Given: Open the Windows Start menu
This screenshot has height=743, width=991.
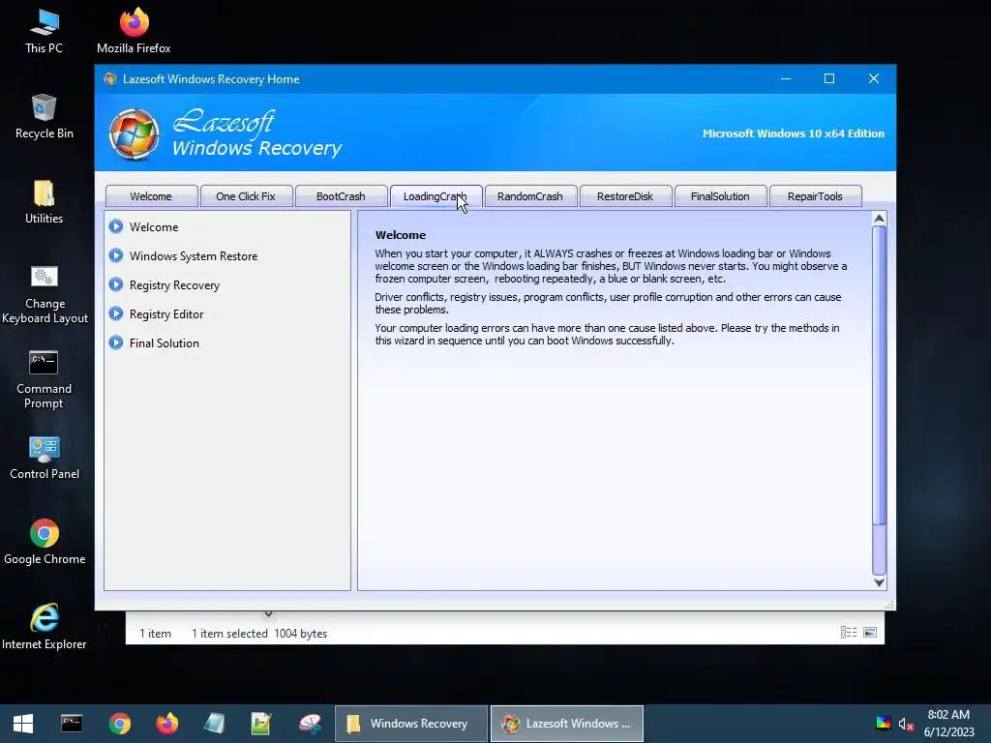Looking at the screenshot, I should 23,724.
